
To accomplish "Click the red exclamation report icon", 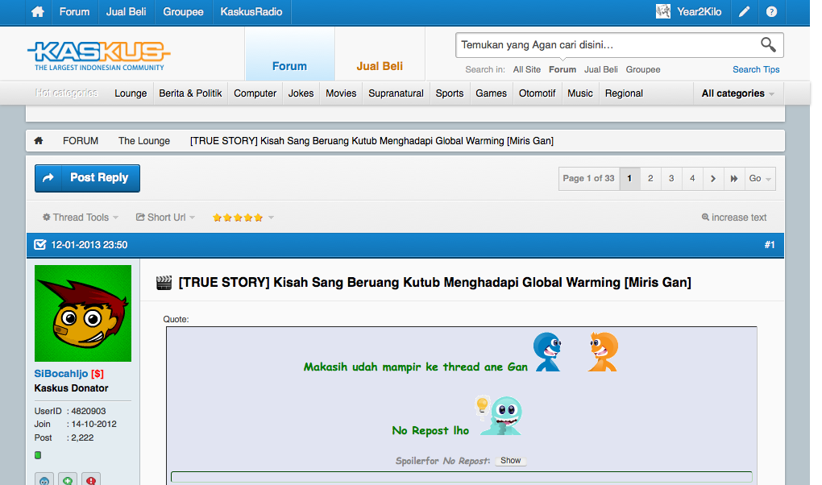I will [91, 480].
